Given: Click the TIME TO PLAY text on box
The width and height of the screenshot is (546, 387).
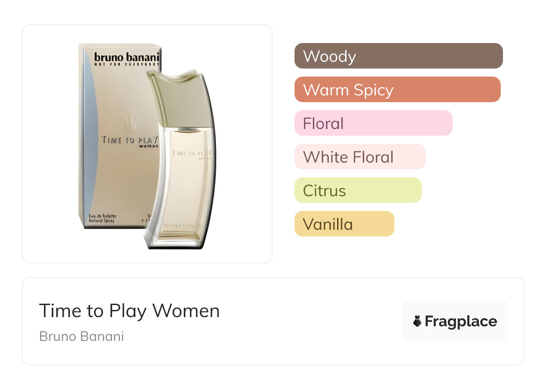Looking at the screenshot, I should coord(129,139).
